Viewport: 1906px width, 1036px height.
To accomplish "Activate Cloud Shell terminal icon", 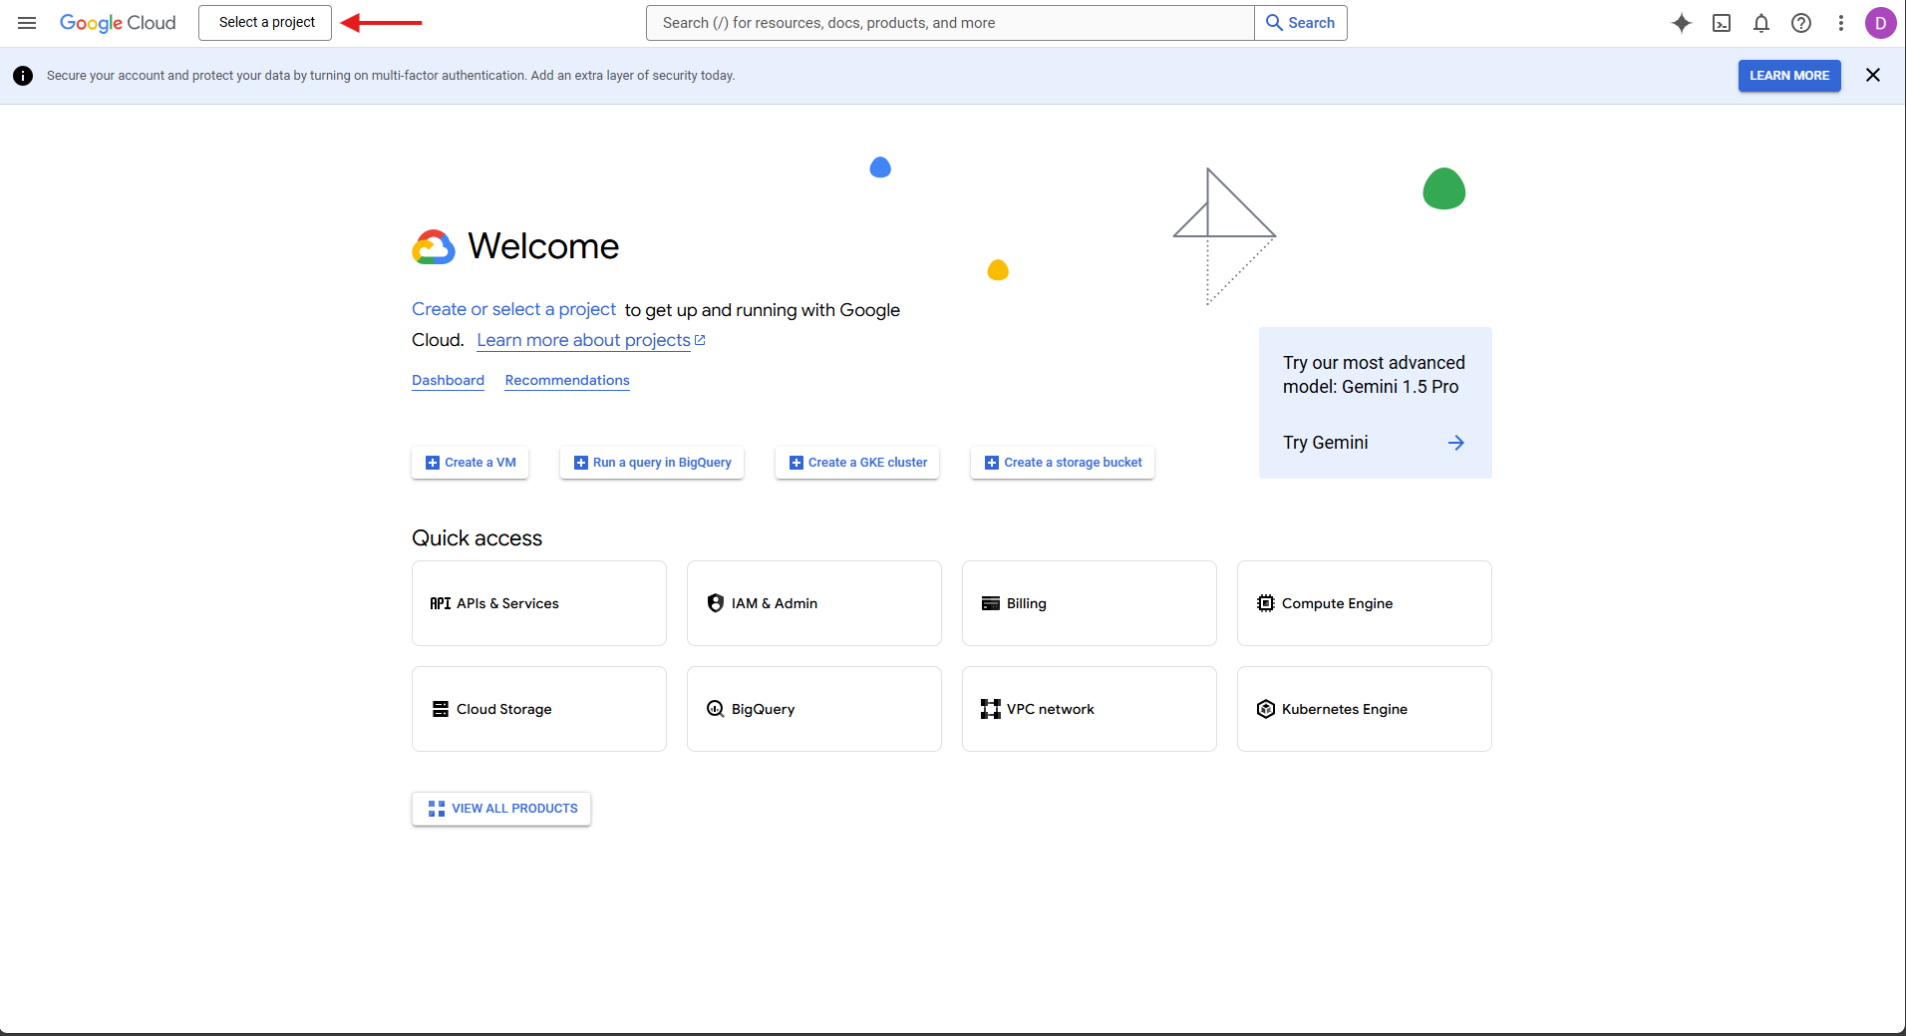I will (1722, 23).
